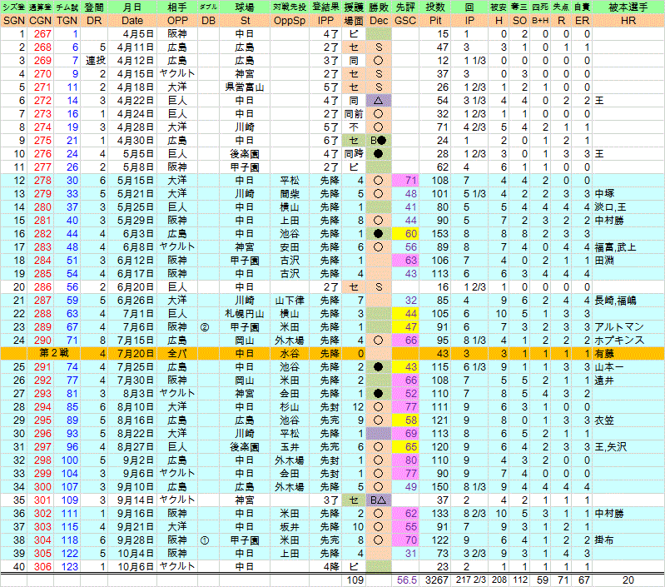Click home run entry 長崎,福嶋
Viewport: 665px width, 587px height.
tap(615, 301)
